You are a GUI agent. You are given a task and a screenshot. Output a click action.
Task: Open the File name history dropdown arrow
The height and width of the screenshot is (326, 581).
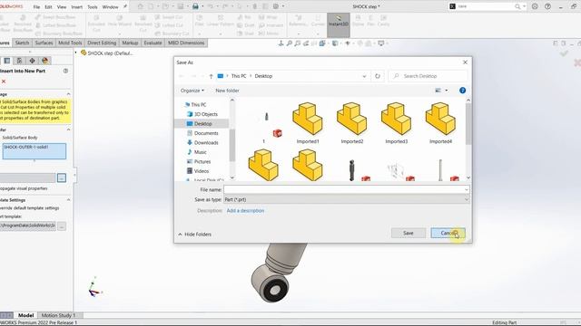coord(466,189)
